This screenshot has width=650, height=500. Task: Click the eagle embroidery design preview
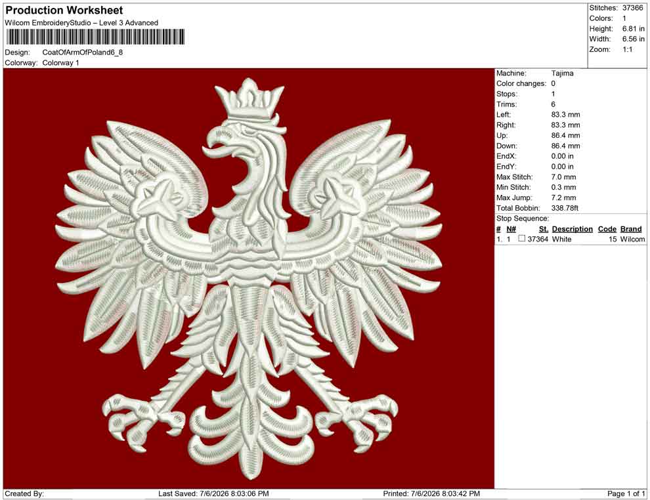coord(249,278)
